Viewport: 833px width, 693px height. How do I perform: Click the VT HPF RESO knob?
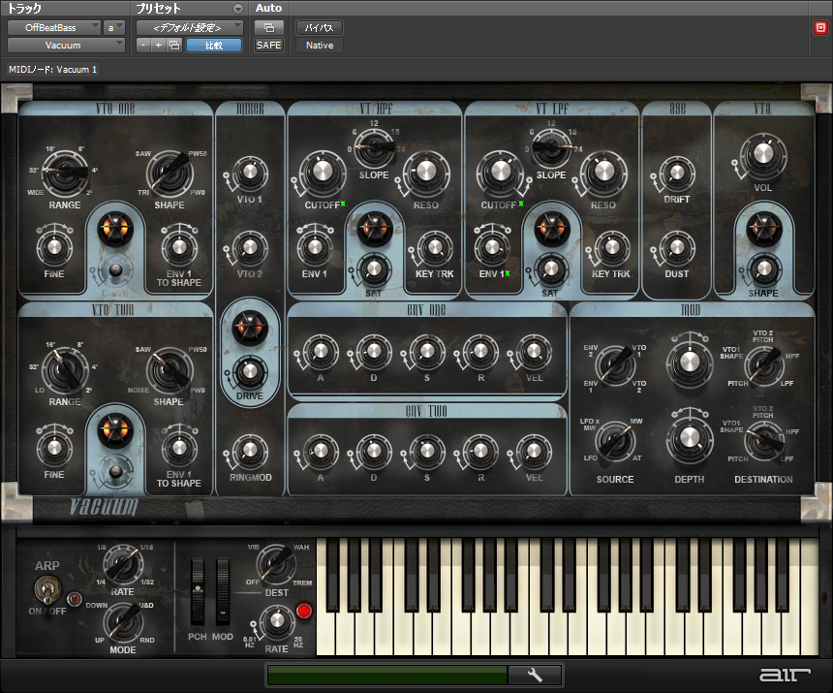(426, 172)
